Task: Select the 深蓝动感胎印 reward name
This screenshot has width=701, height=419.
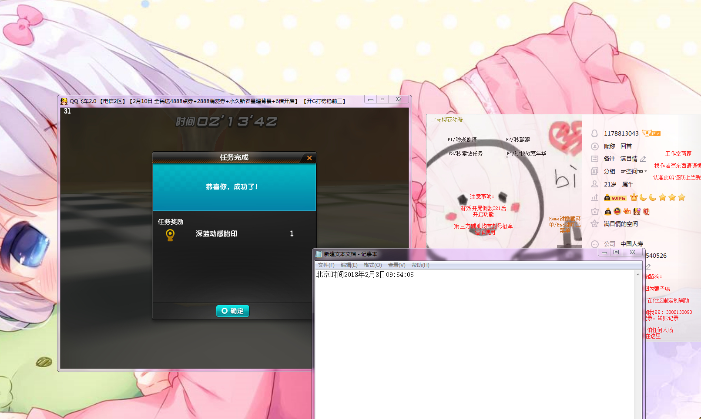Action: [x=217, y=234]
